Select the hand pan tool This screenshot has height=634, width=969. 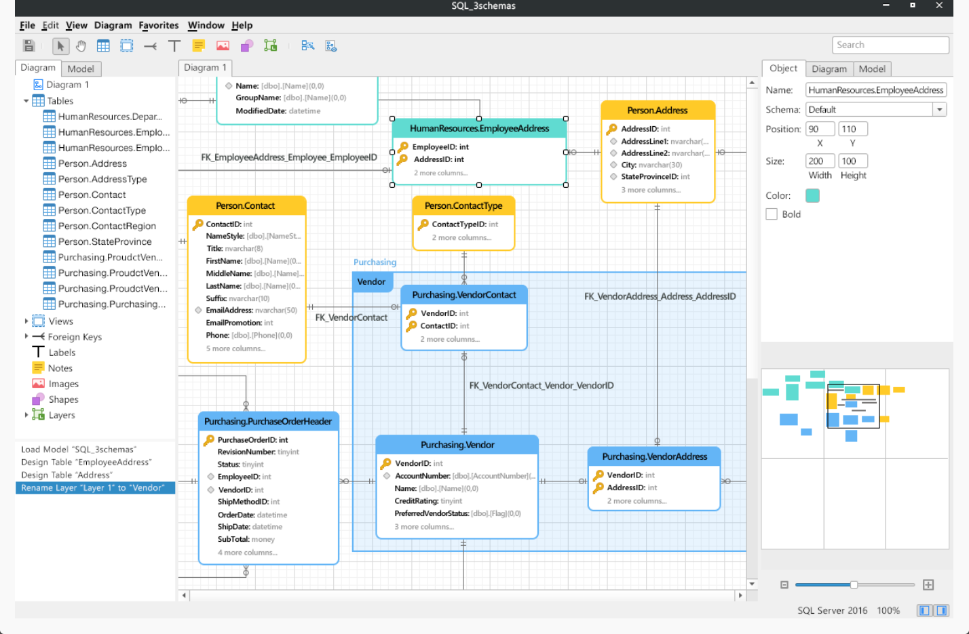[x=81, y=46]
